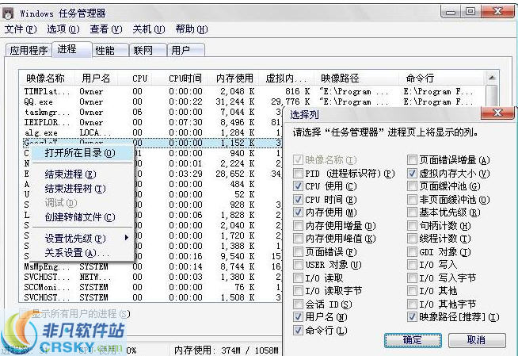Select the QQ.exe process row
518x356 pixels.
click(x=253, y=101)
